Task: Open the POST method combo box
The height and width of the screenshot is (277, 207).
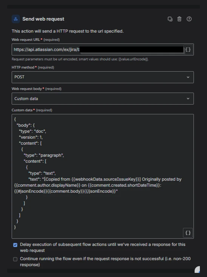Action: coord(103,77)
